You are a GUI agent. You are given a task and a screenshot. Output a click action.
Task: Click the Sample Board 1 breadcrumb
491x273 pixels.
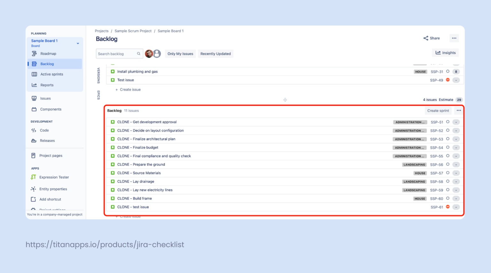pyautogui.click(x=170, y=31)
